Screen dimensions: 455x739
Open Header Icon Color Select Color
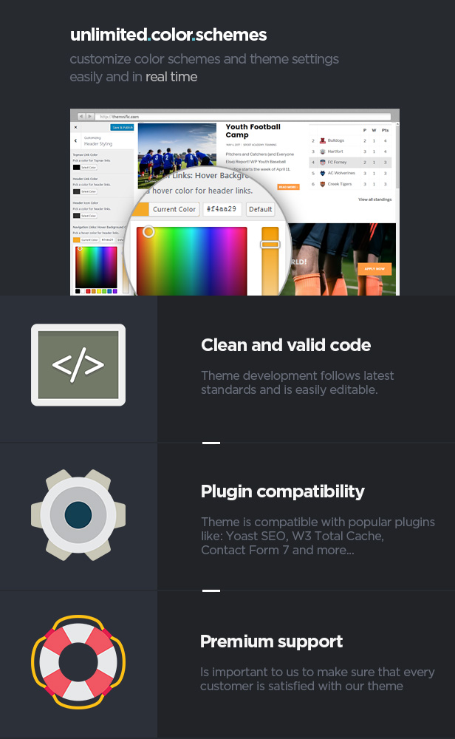tap(89, 216)
